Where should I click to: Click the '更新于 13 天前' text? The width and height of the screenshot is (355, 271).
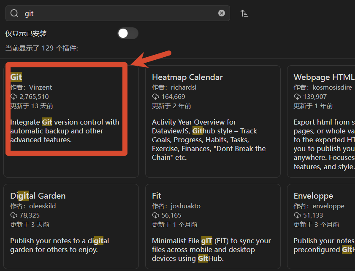[x=32, y=106]
